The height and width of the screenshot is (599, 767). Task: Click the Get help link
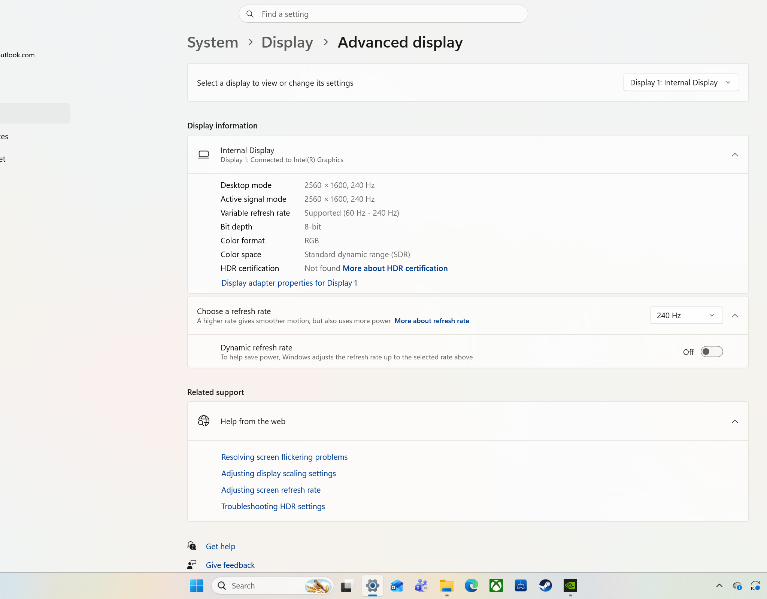[220, 546]
